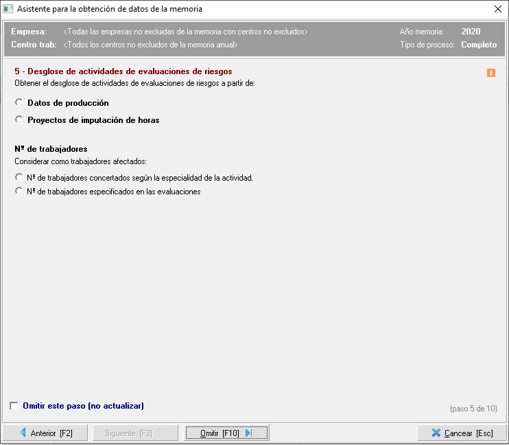The image size is (509, 445).
Task: Click the Año memoria value 2020
Action: pyautogui.click(x=471, y=32)
